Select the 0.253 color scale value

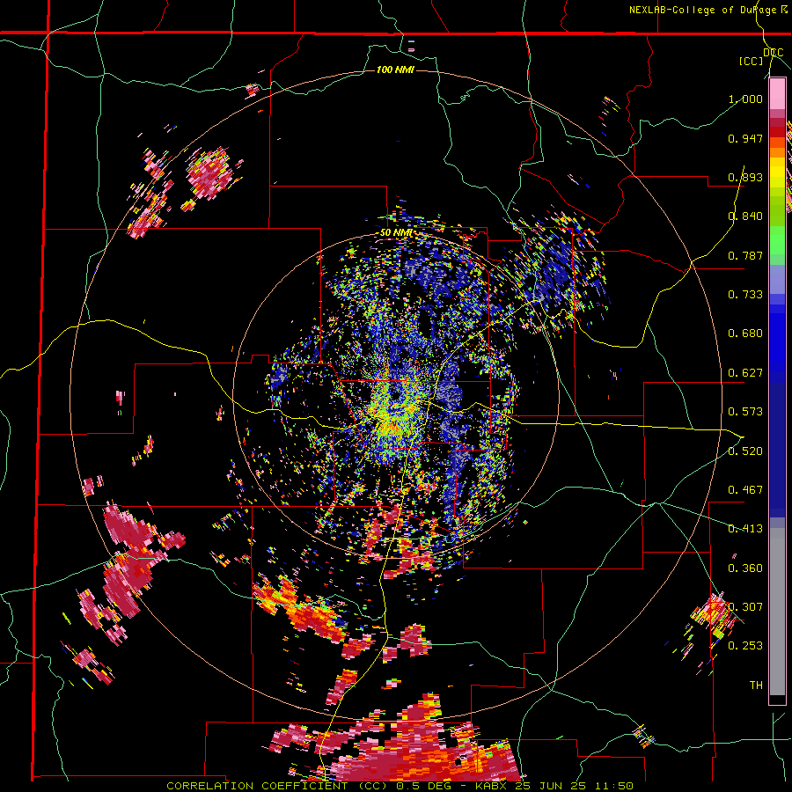745,646
